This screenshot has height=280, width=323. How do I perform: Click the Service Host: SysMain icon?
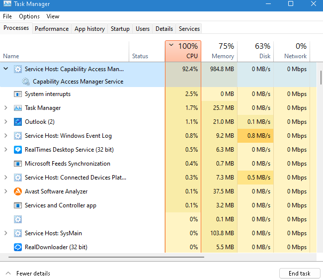[18, 233]
